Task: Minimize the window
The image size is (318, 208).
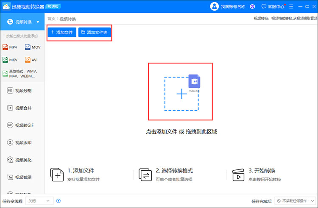Action: (300, 7)
